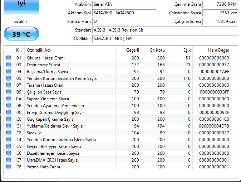
Task: Click raw value 0000000001C0
Action: 214,119
